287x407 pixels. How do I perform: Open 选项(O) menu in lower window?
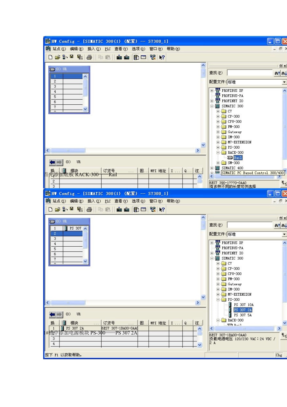(x=138, y=201)
